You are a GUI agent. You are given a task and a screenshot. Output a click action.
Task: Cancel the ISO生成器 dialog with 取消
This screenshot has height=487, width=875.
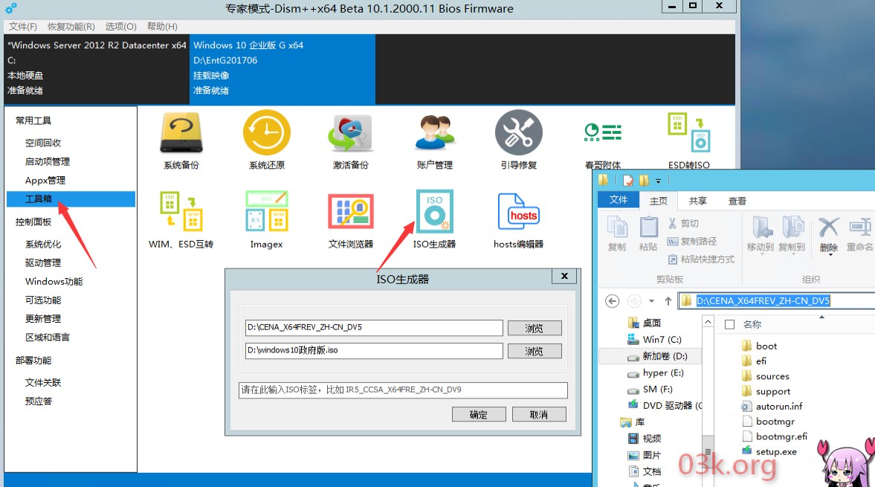click(x=539, y=414)
